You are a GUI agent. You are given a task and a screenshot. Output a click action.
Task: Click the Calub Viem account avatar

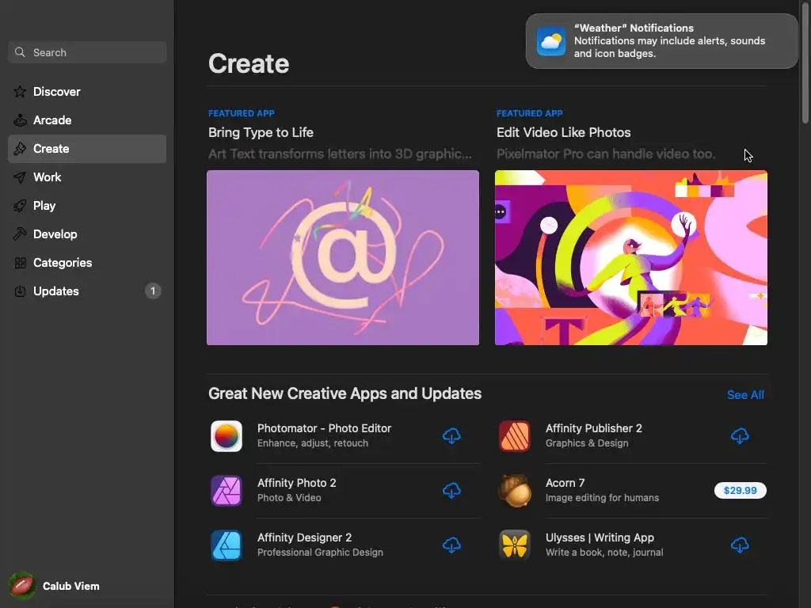coord(21,586)
